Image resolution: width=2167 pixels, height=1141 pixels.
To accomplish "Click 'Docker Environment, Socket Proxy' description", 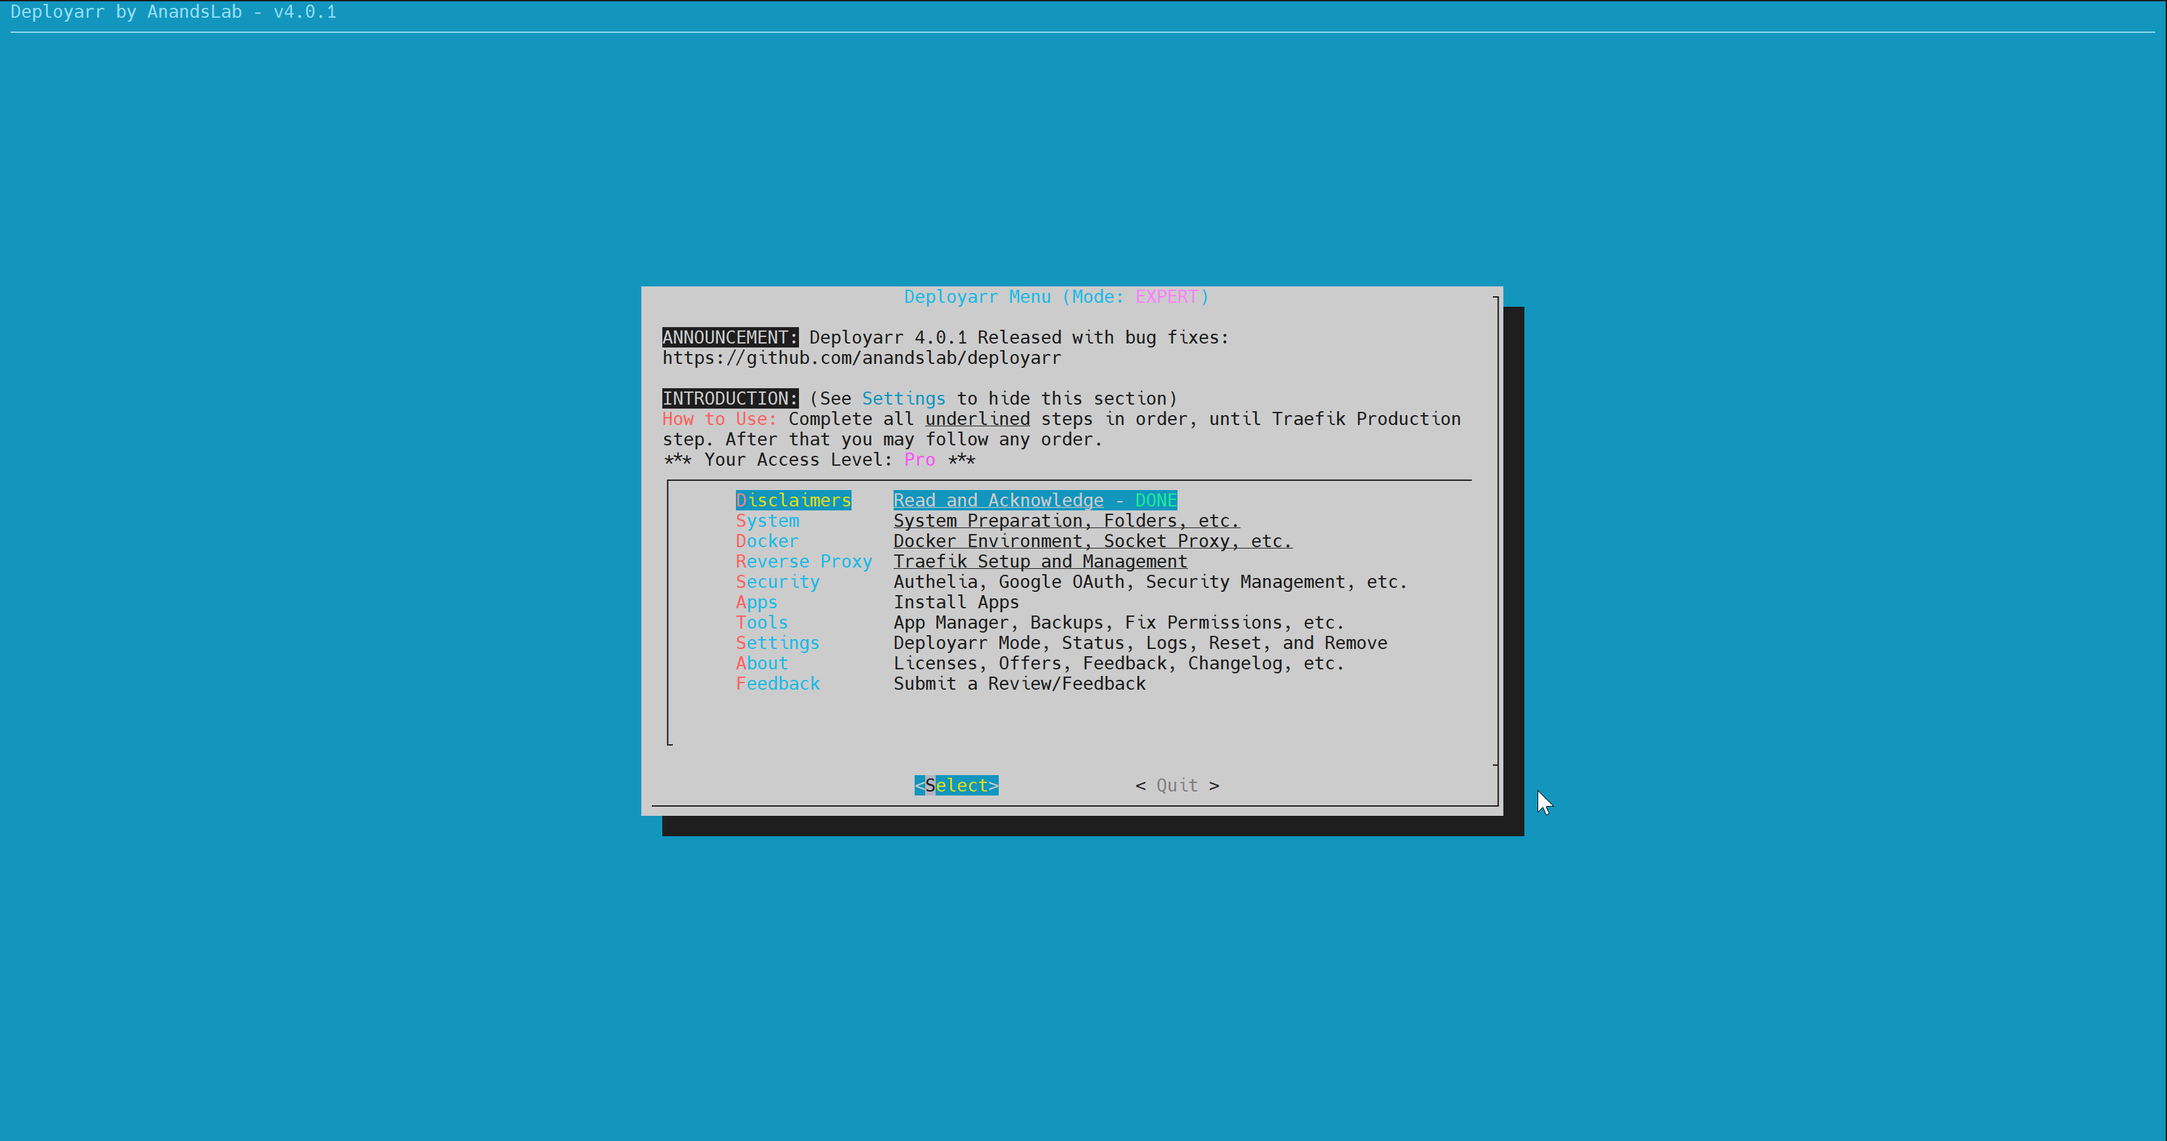I will click(x=1092, y=541).
